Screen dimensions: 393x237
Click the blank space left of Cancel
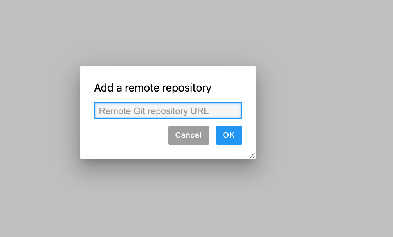point(130,135)
